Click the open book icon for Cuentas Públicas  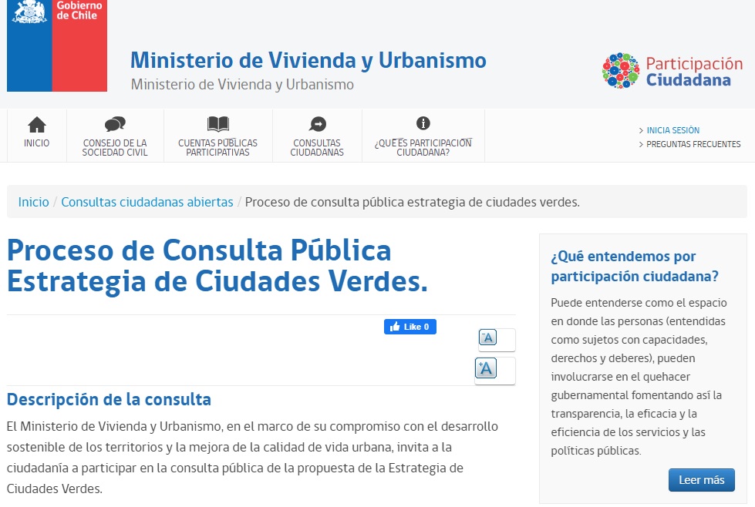pos(218,124)
